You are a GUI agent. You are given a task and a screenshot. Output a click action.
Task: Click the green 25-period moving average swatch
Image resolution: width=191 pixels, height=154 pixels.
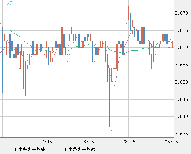54,149
